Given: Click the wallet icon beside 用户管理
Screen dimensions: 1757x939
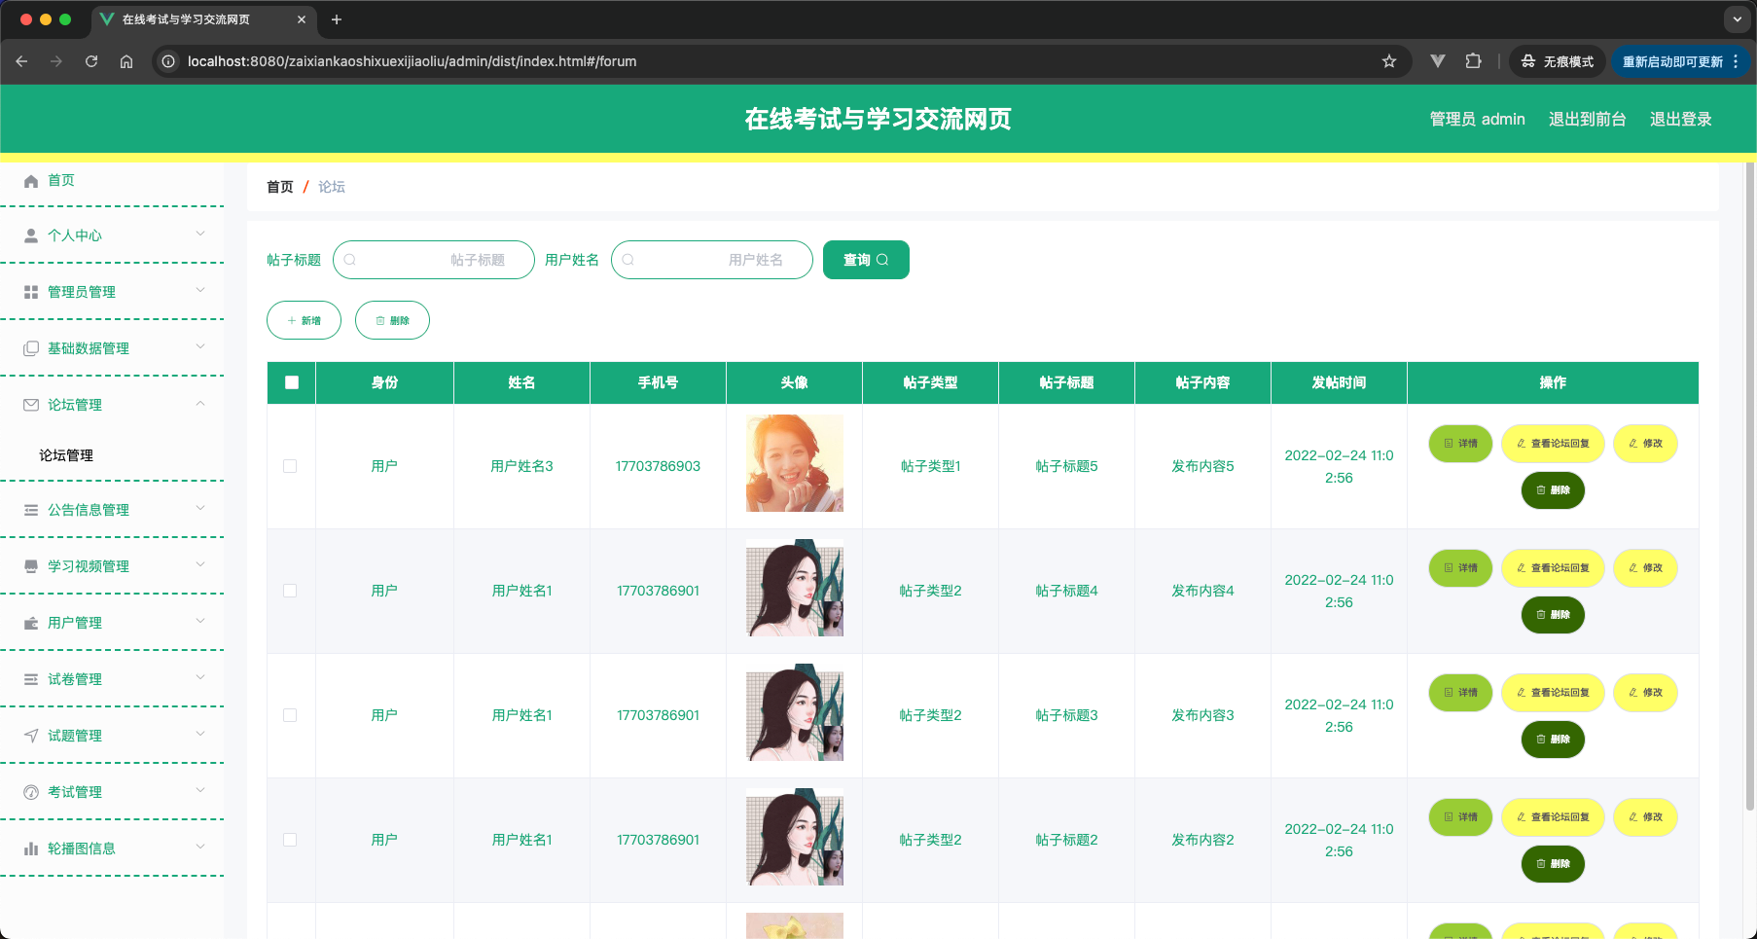Looking at the screenshot, I should [31, 623].
